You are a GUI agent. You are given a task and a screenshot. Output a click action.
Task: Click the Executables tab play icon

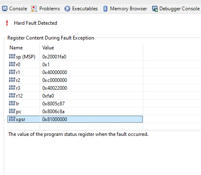pyautogui.click(x=67, y=9)
